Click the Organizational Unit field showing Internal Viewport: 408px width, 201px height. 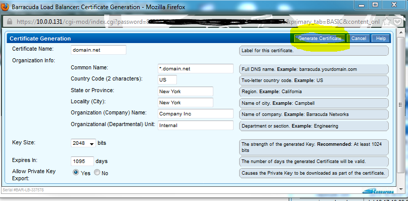(x=196, y=125)
